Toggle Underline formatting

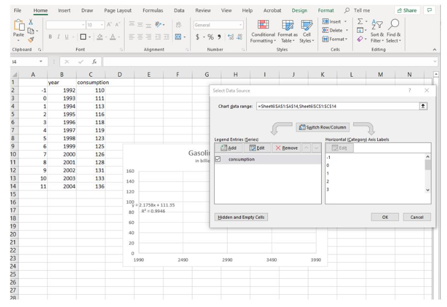(66, 37)
